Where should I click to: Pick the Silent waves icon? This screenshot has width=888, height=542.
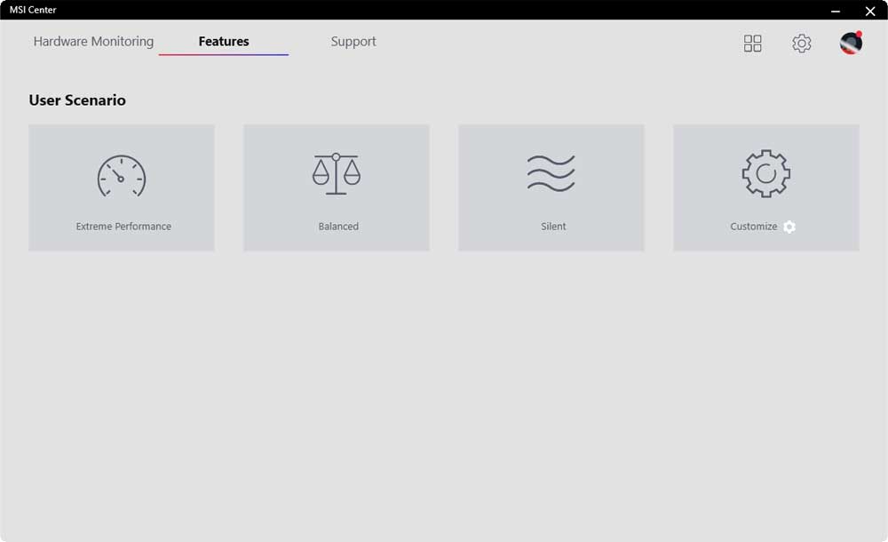pyautogui.click(x=551, y=173)
